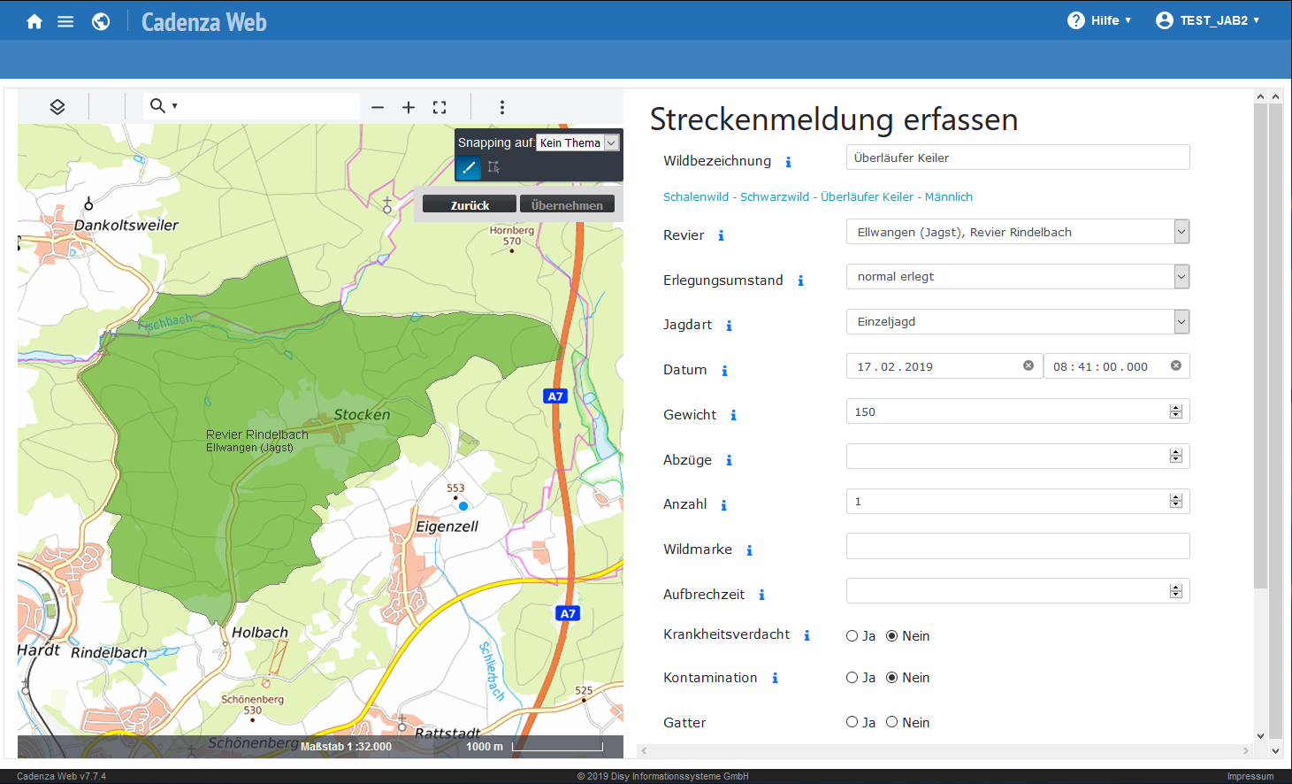Toggle fullscreen map view icon

(x=440, y=107)
